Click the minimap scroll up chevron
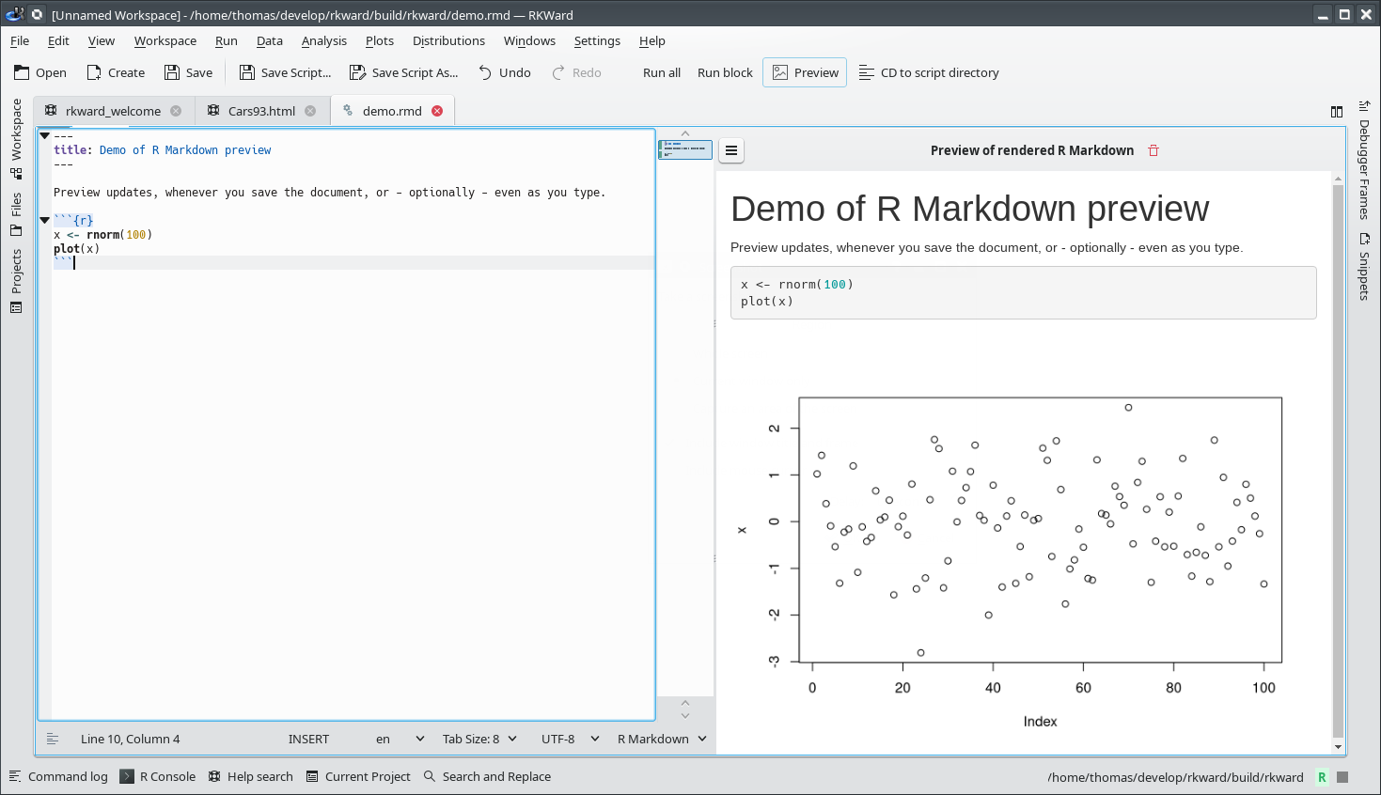Screen dimensions: 1381x795 (685, 133)
